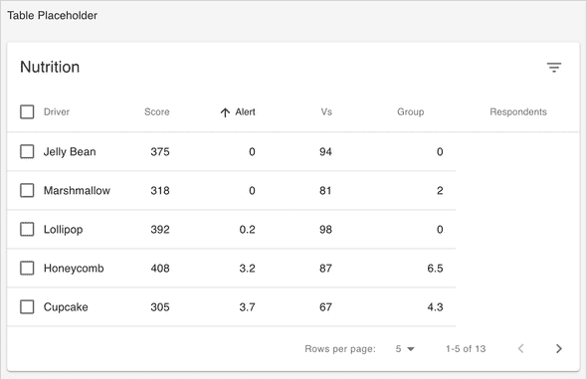Screen dimensions: 587x379
Task: Tick the Honeycomb row checkbox
Action: pos(27,269)
